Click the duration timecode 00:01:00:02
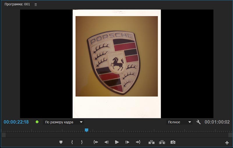The image size is (233, 148). pos(217,122)
